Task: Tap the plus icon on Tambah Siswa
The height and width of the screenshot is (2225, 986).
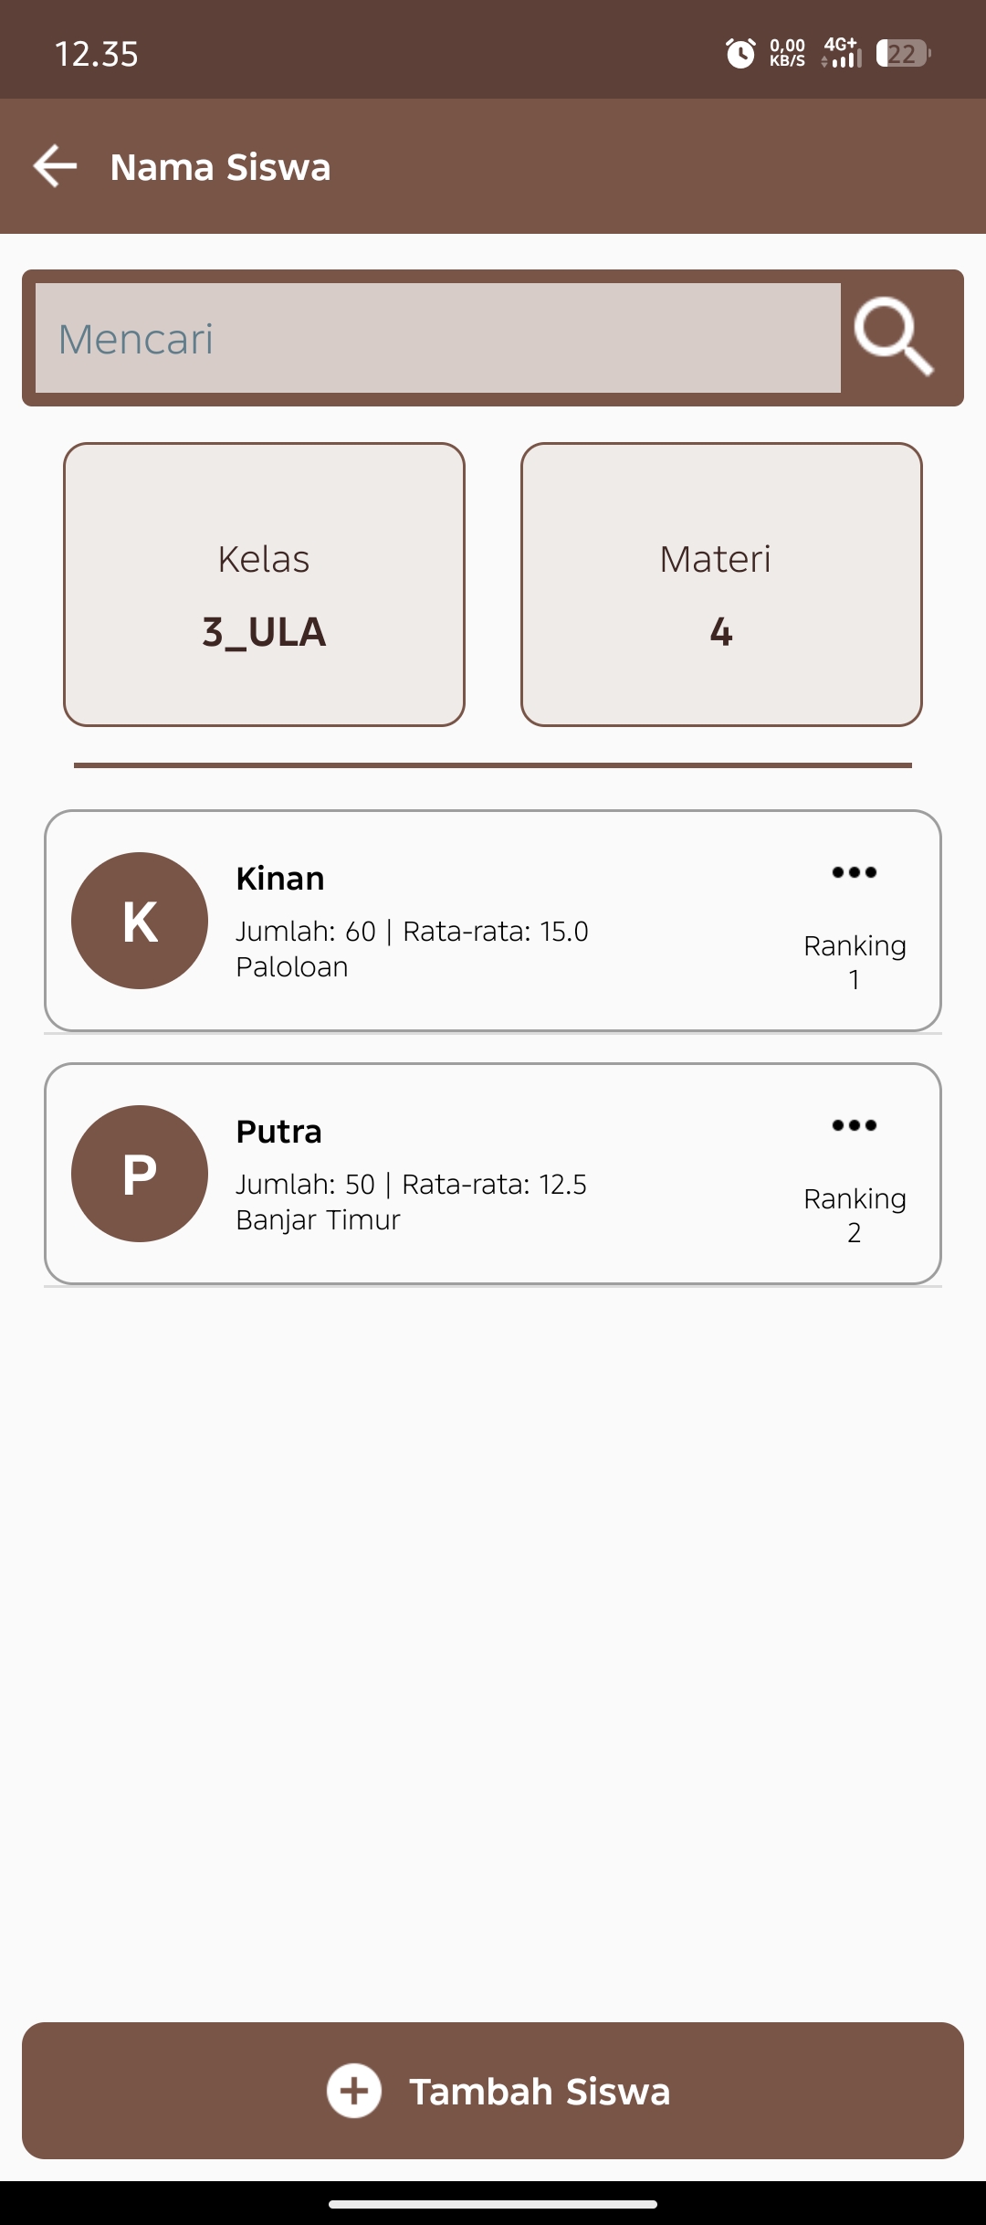Action: click(354, 2091)
